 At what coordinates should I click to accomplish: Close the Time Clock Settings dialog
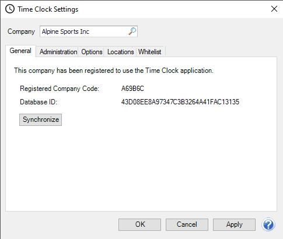click(x=274, y=9)
